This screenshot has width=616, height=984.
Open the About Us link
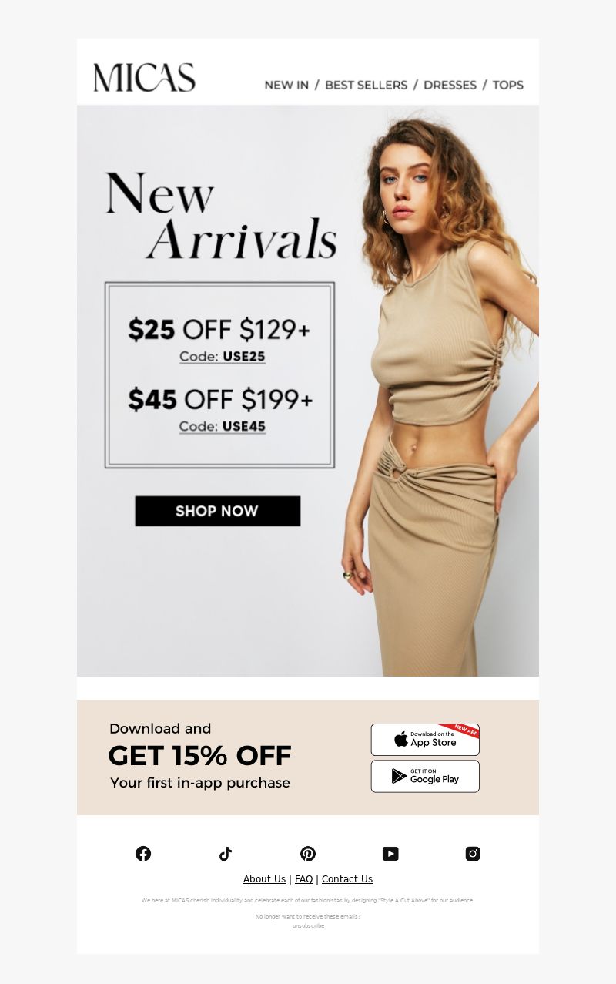click(264, 879)
